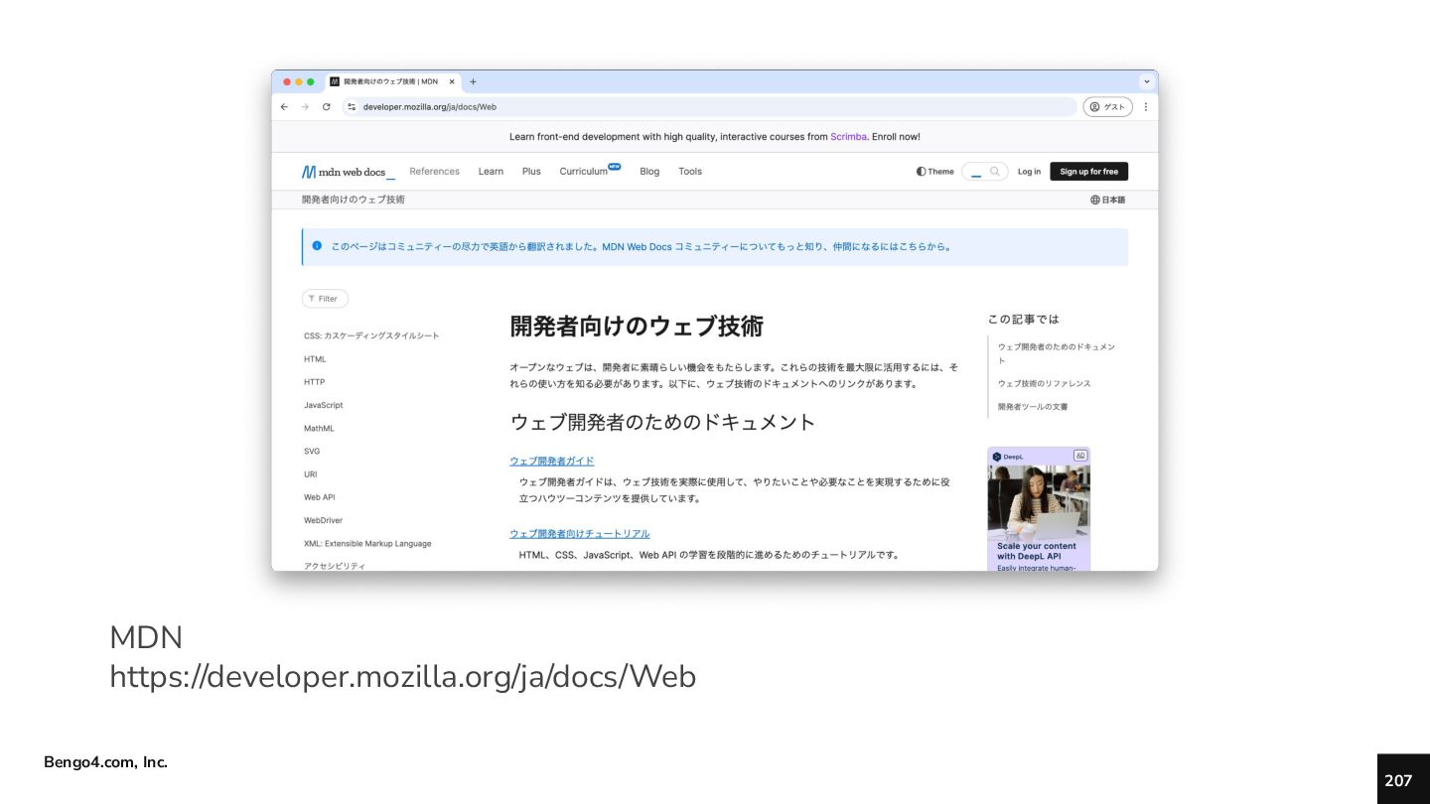Close the MDN tab with the X icon
The height and width of the screenshot is (804, 1430).
point(452,81)
